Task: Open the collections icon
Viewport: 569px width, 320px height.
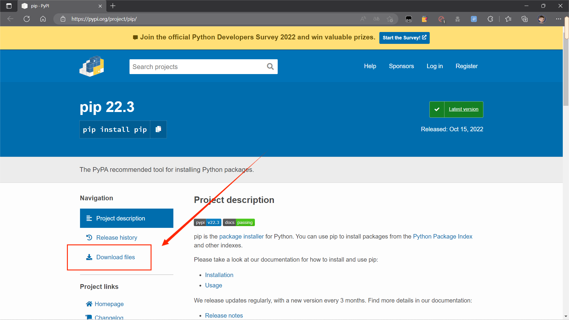Action: 525,19
